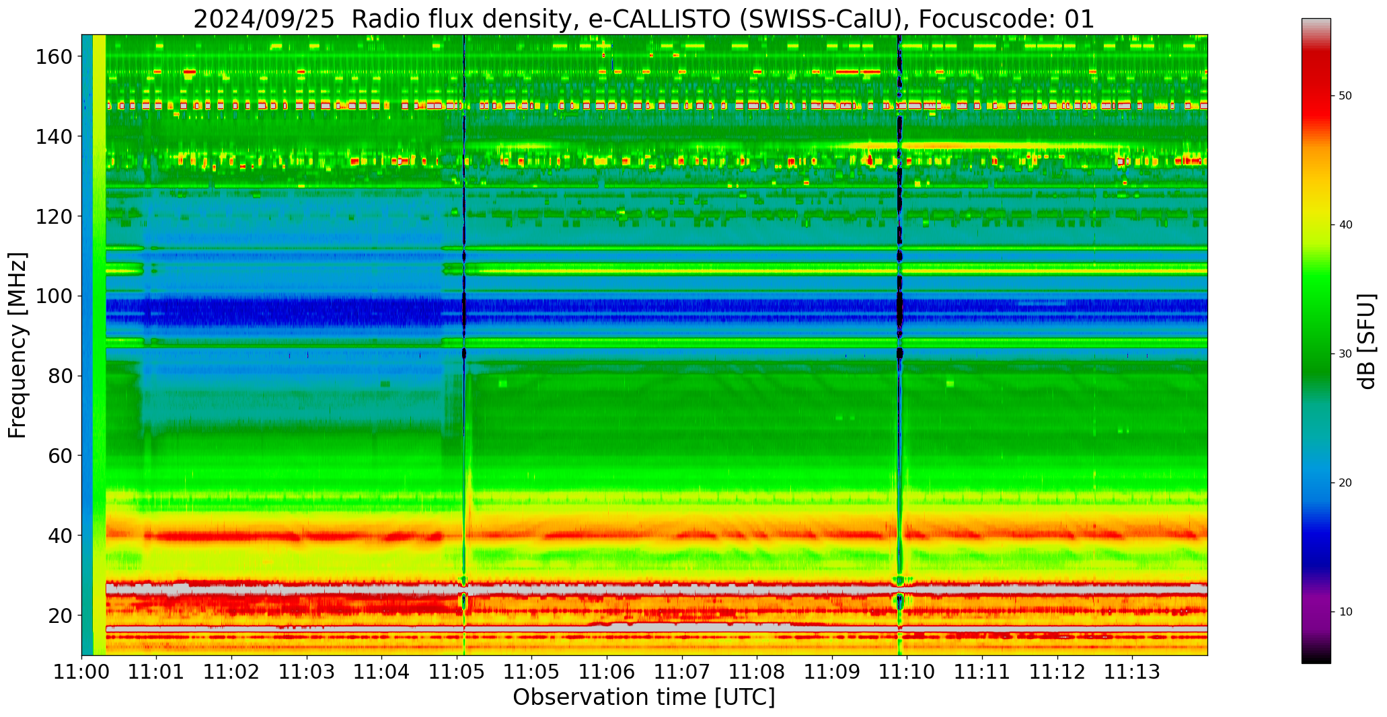
Task: Click the 20 colorbar tick label
Action: point(1345,483)
